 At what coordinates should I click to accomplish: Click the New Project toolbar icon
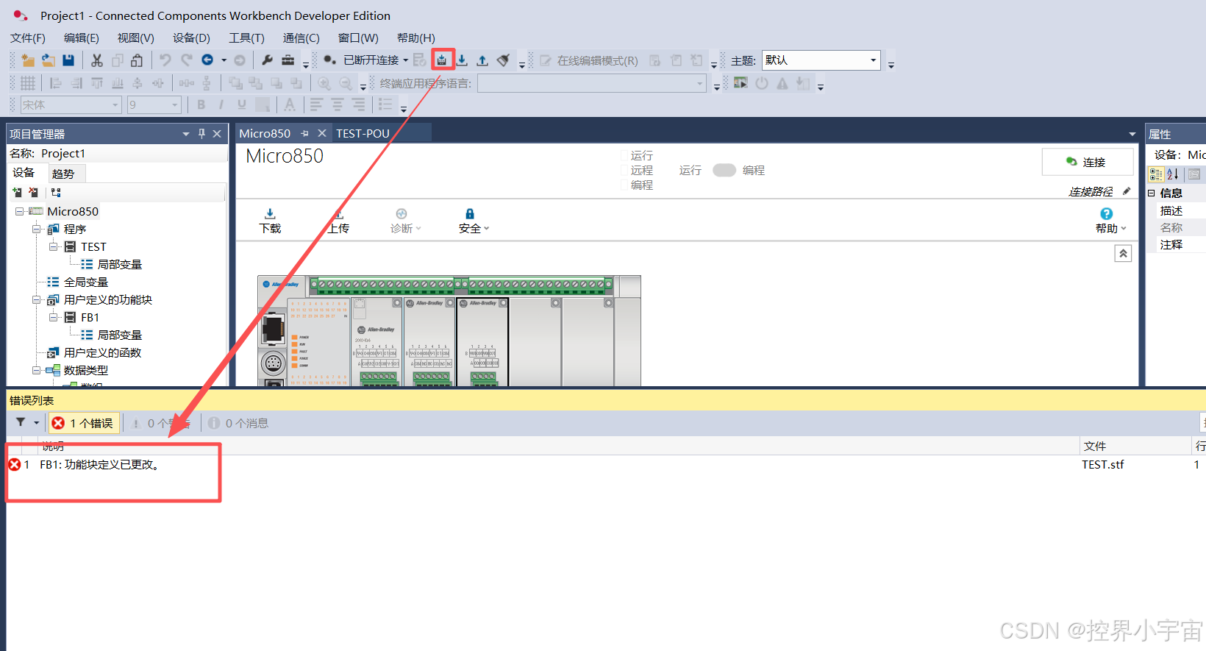click(28, 60)
